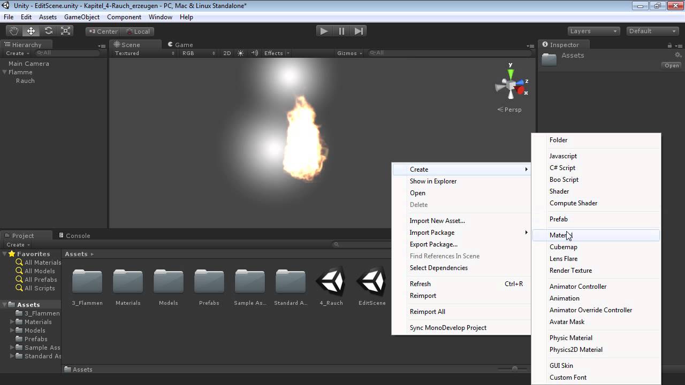Select Show in Explorer menu entry
The height and width of the screenshot is (385, 685).
(462, 181)
